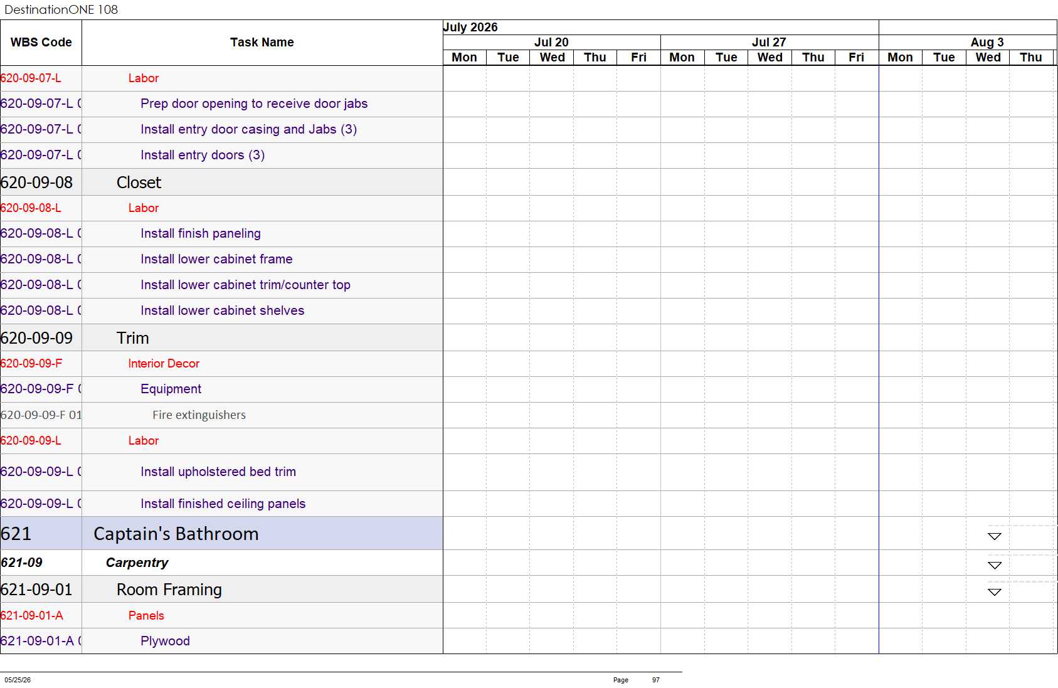Select 'Install entry door casing and Jabs (3)'
This screenshot has height=688, width=1058.
[x=248, y=129]
